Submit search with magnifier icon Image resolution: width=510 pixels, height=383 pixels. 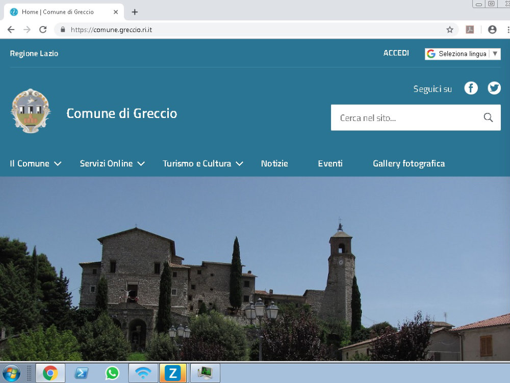(488, 117)
